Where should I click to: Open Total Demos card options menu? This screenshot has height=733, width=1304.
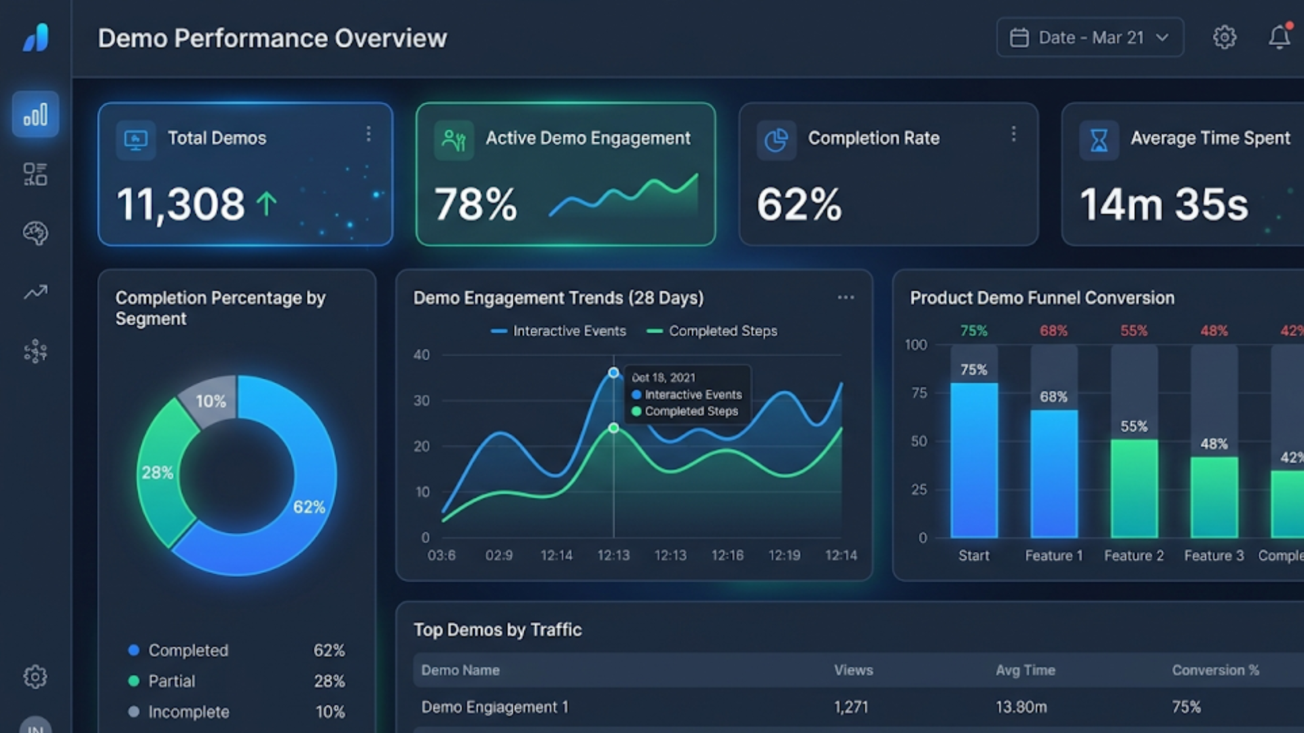point(368,134)
